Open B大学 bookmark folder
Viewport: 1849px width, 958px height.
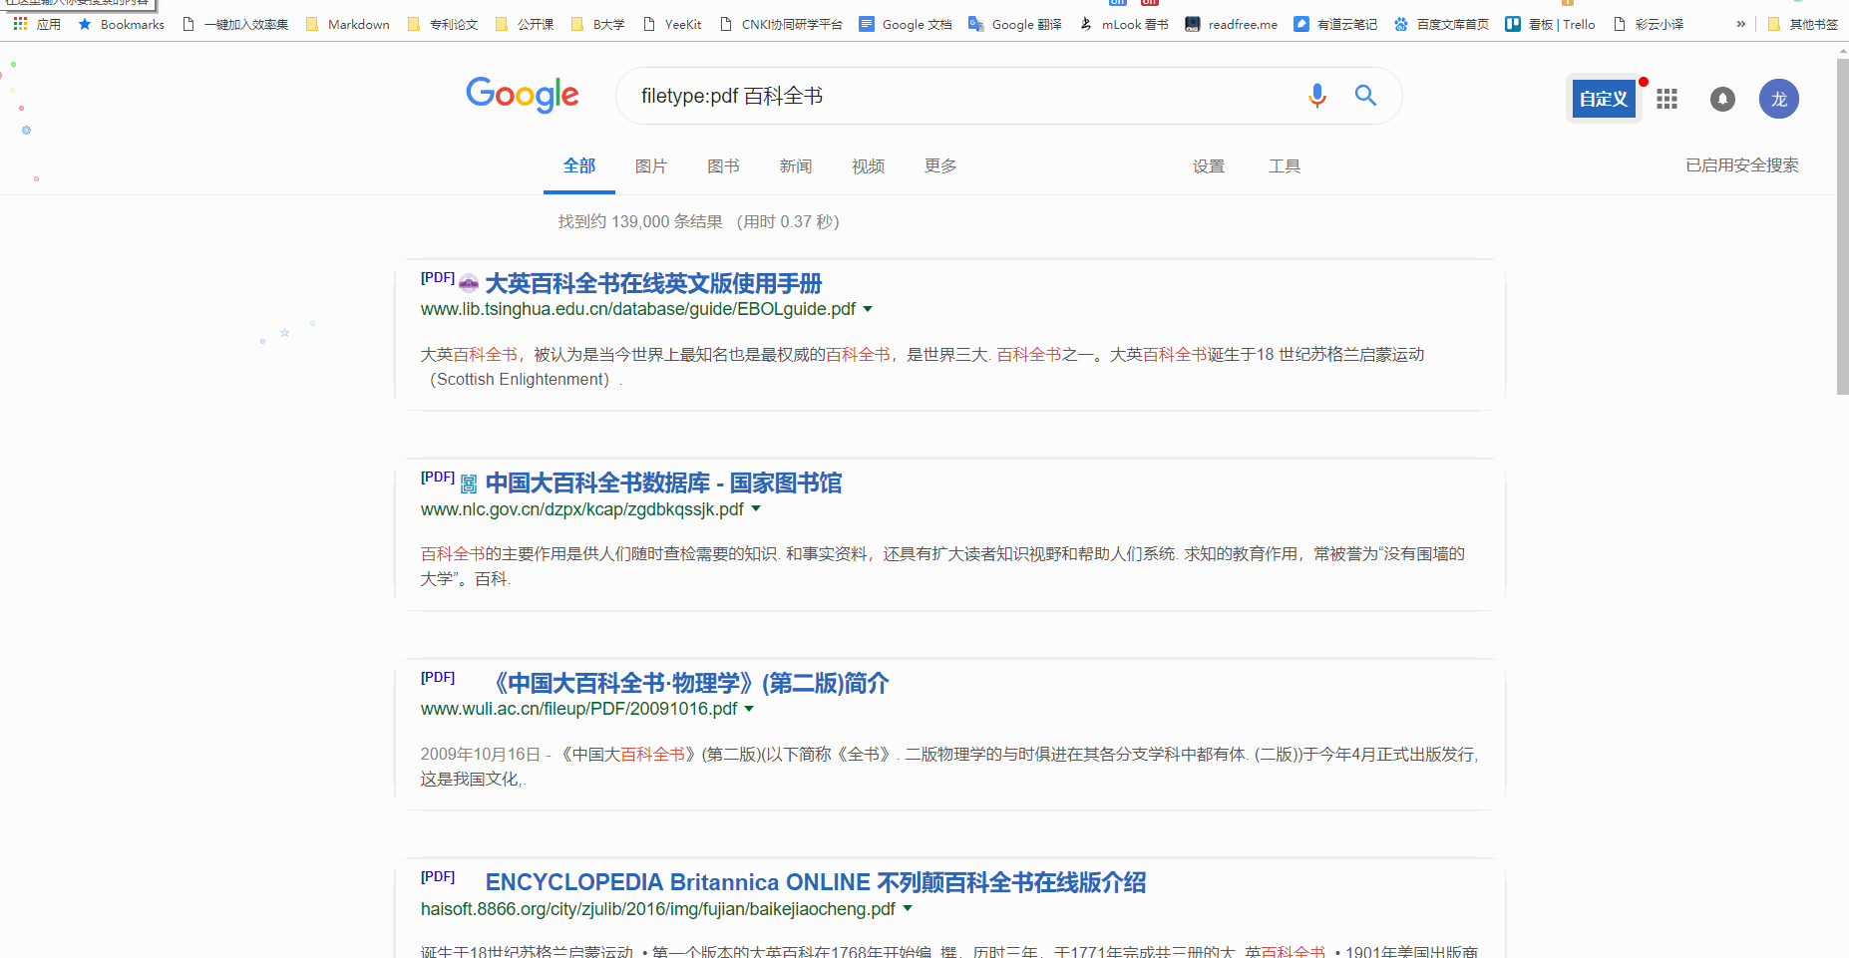click(x=597, y=24)
